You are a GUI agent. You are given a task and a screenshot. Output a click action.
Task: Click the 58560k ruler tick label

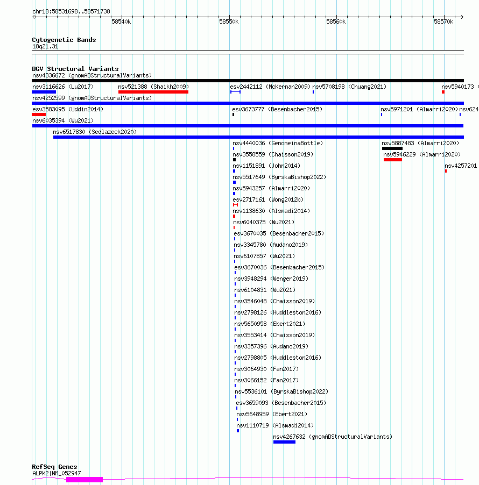pyautogui.click(x=336, y=22)
